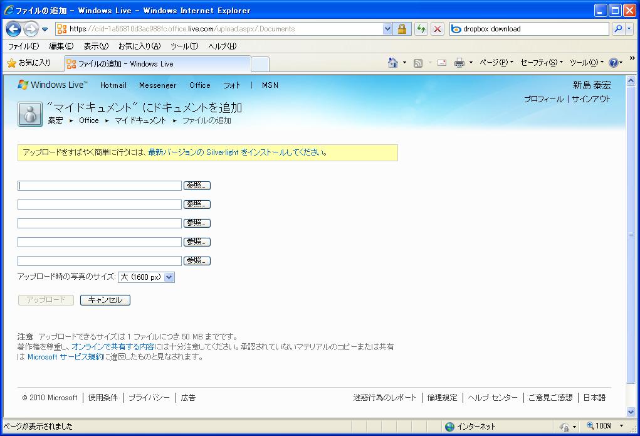
Task: Click into the third file path field
Action: 100,223
